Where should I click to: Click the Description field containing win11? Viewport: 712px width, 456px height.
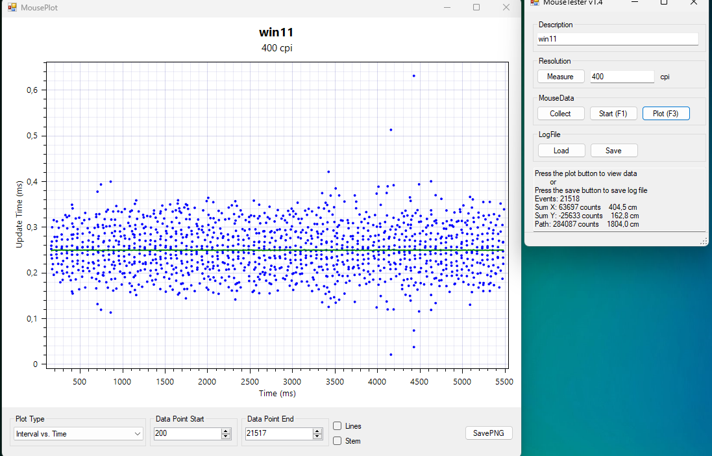(x=617, y=39)
